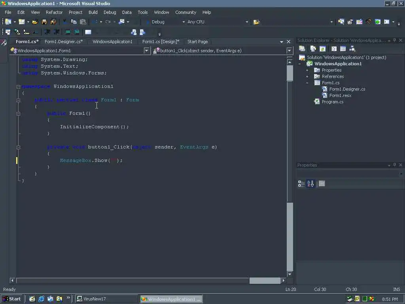The image size is (405, 304).
Task: Open the Build menu
Action: pos(93,12)
